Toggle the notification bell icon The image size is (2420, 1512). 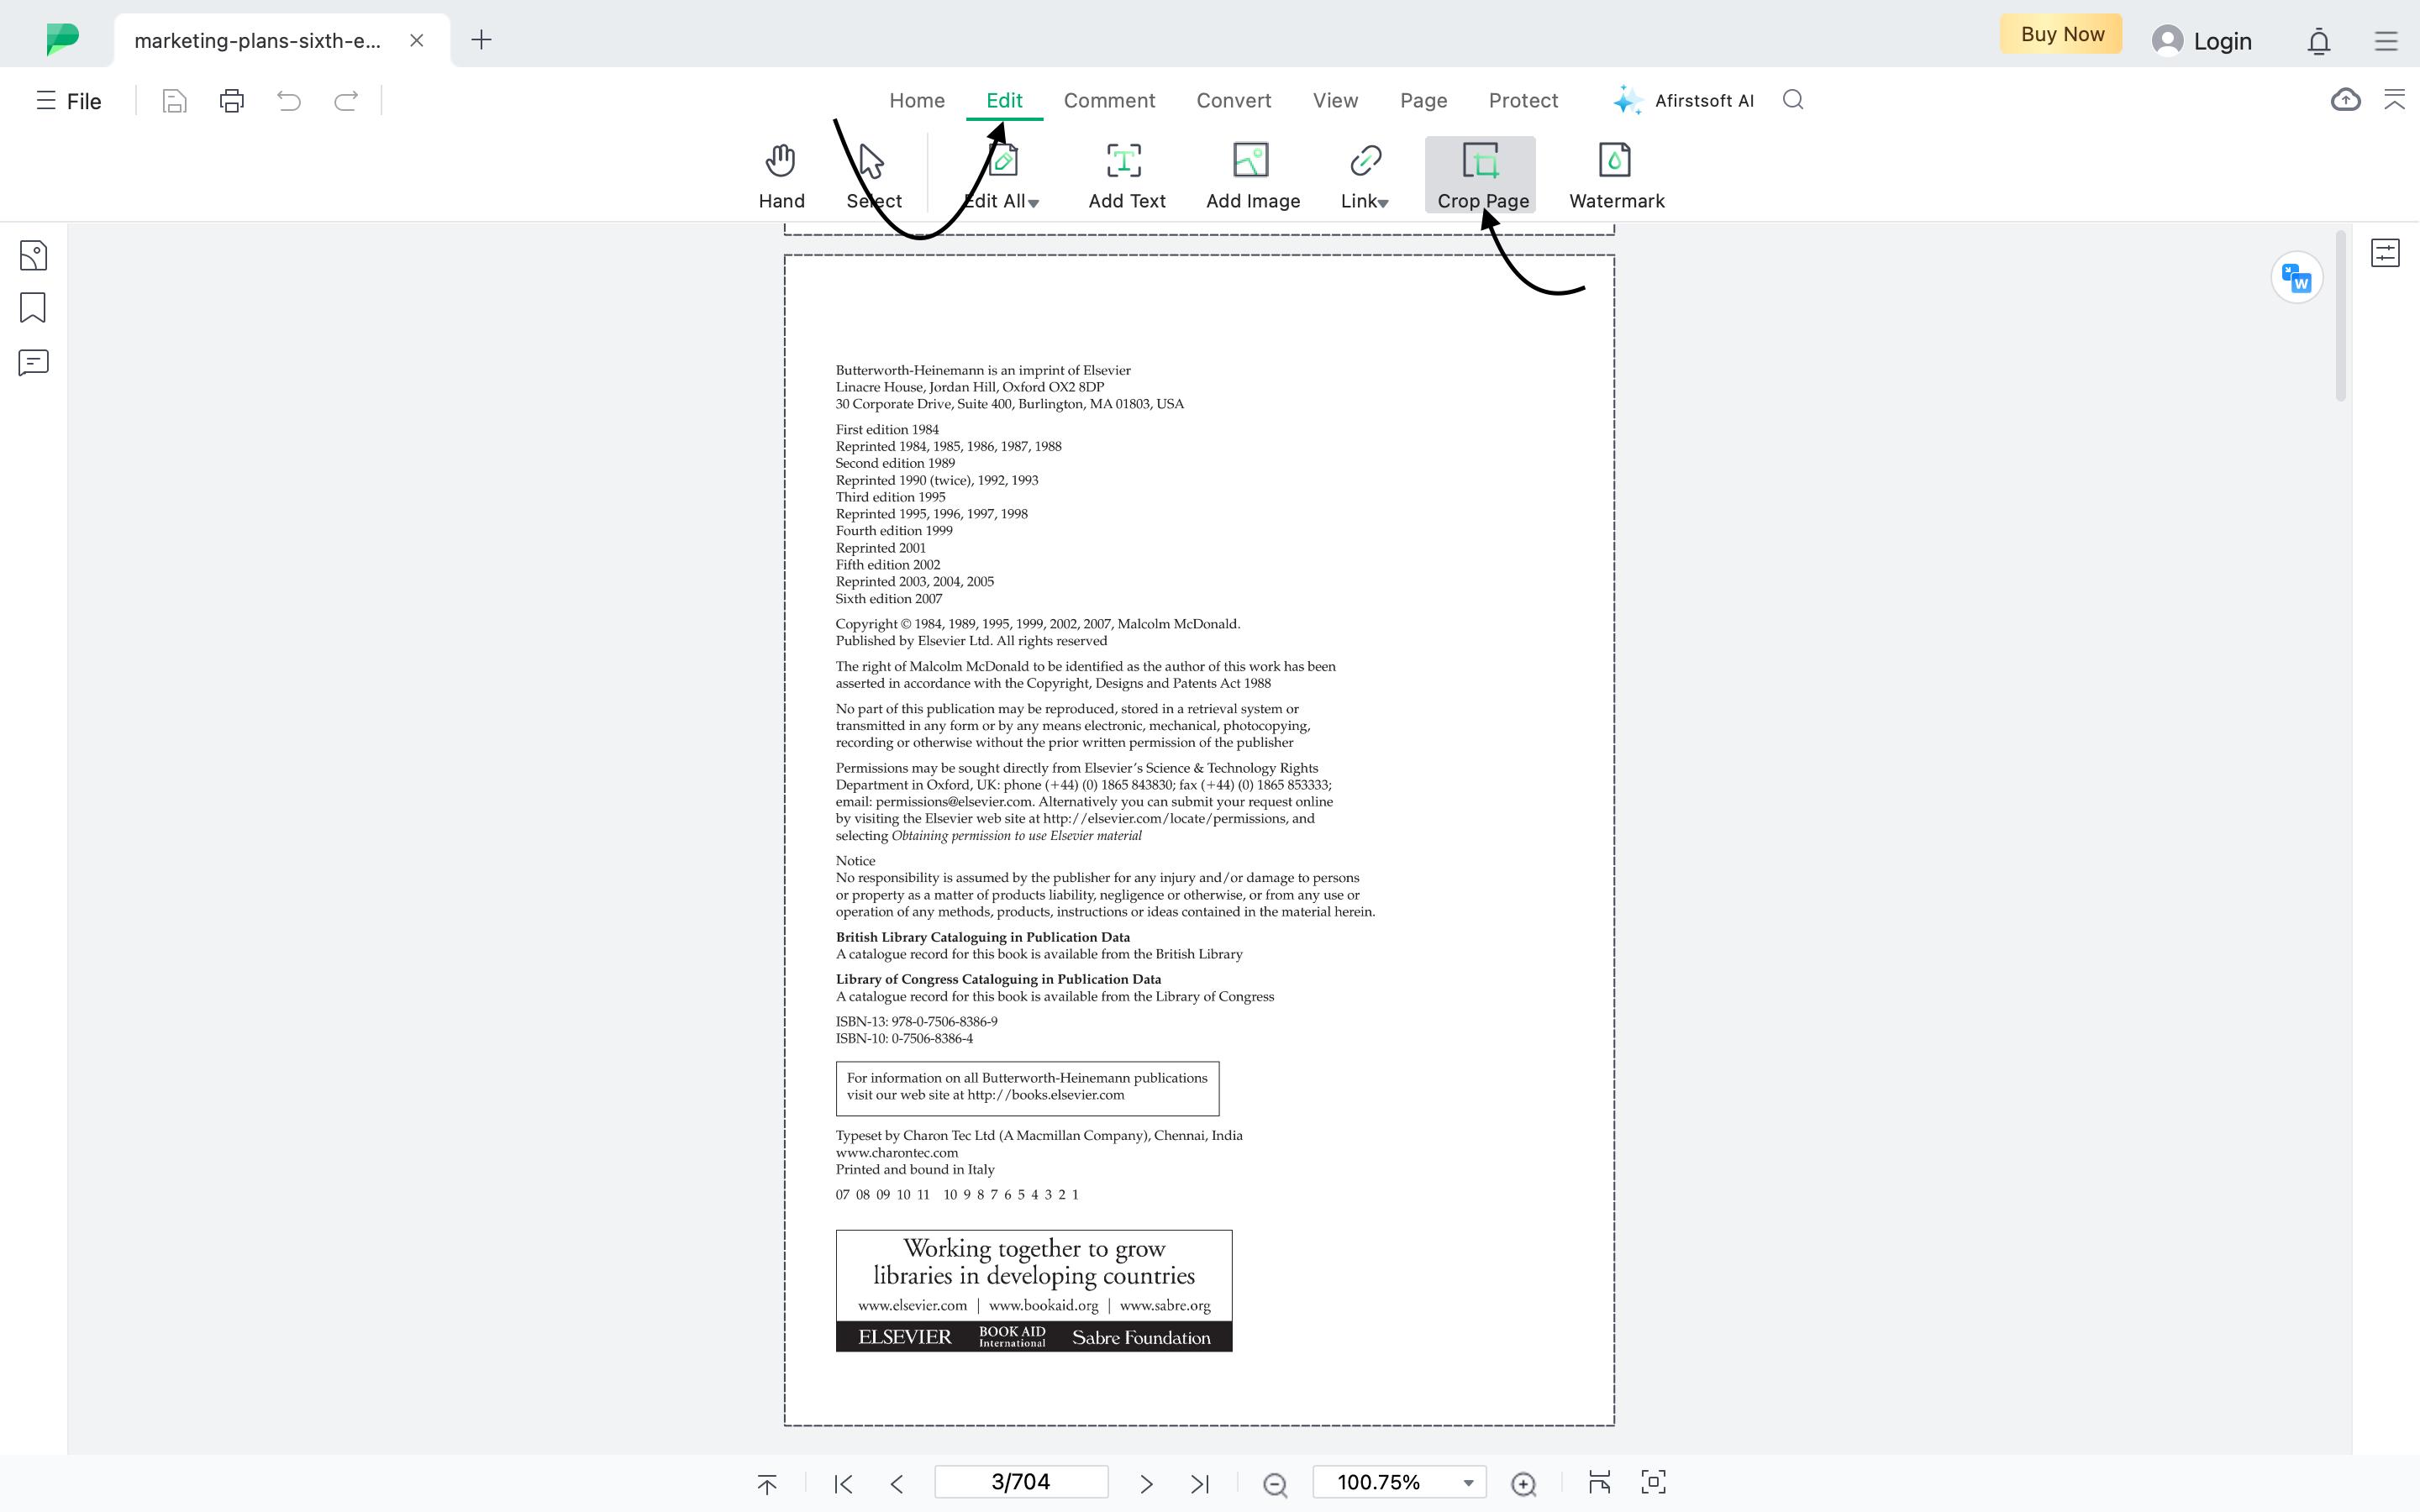(x=2319, y=39)
